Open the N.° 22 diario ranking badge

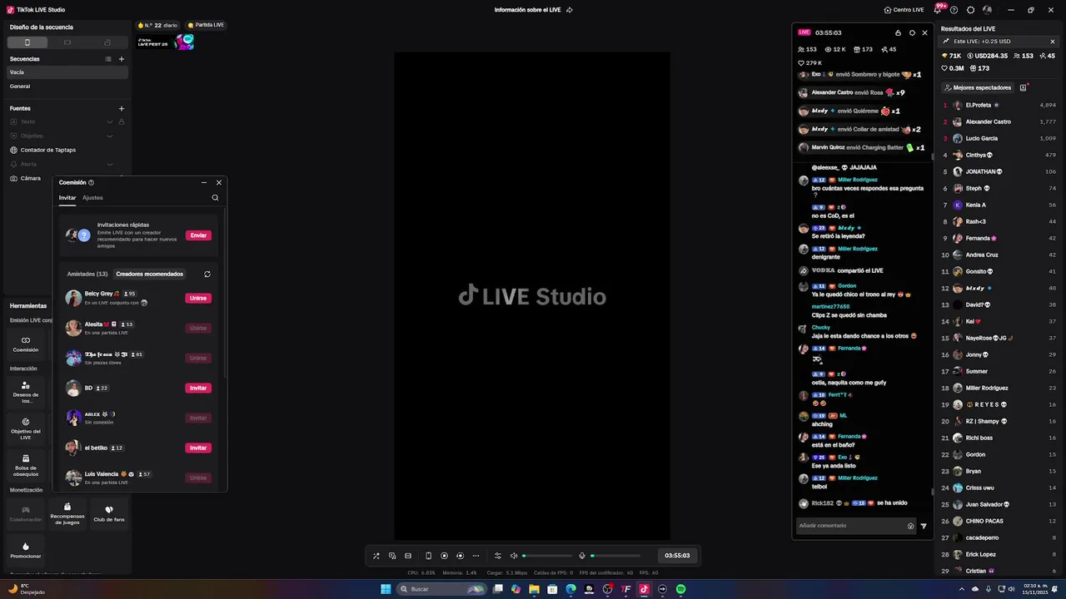[x=158, y=25]
